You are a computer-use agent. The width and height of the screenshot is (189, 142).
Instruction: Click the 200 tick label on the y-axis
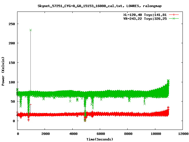point(12,43)
